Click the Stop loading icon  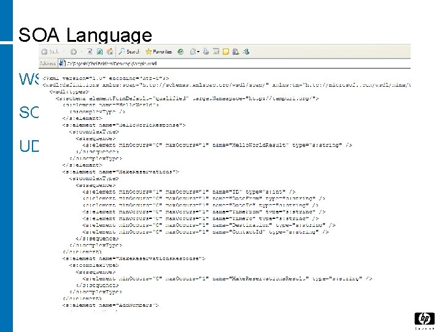click(x=90, y=52)
